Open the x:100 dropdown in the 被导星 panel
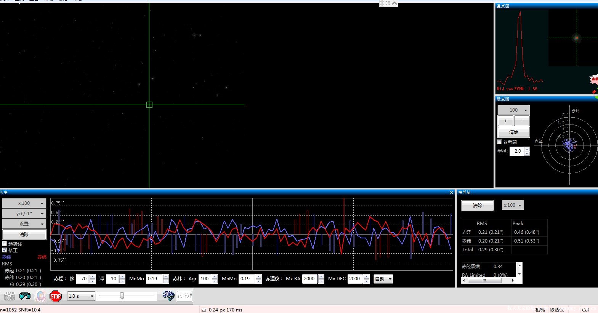Viewport: 598px width, 313px height. 513,205
